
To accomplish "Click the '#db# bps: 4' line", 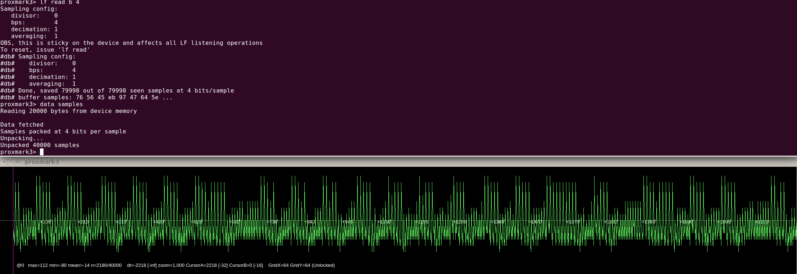I will (38, 70).
